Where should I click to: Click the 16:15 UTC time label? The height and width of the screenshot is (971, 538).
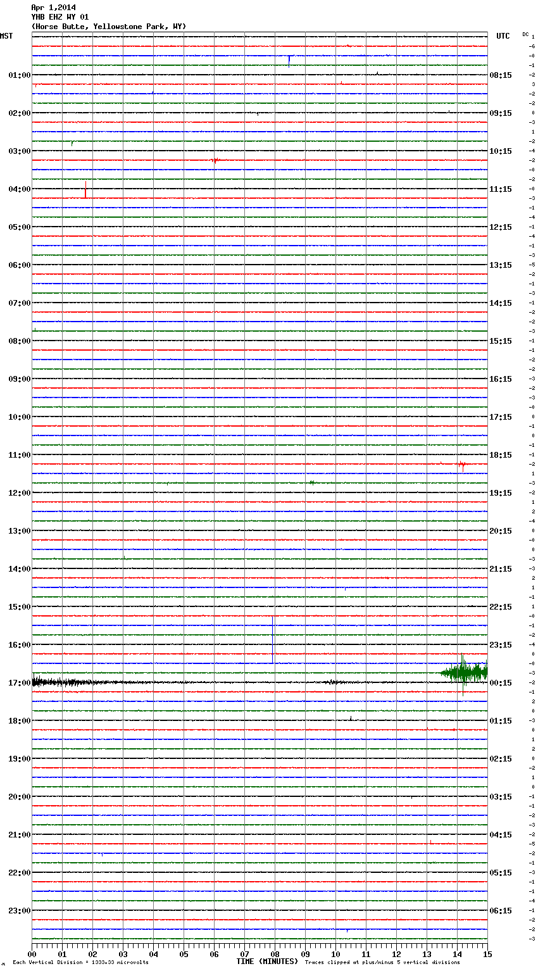tap(501, 379)
